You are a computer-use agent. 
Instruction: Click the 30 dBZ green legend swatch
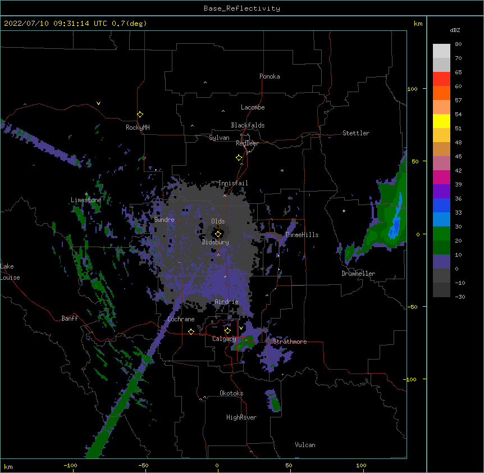click(x=441, y=234)
